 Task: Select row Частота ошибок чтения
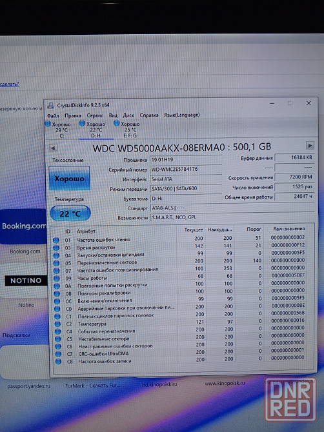coord(180,239)
